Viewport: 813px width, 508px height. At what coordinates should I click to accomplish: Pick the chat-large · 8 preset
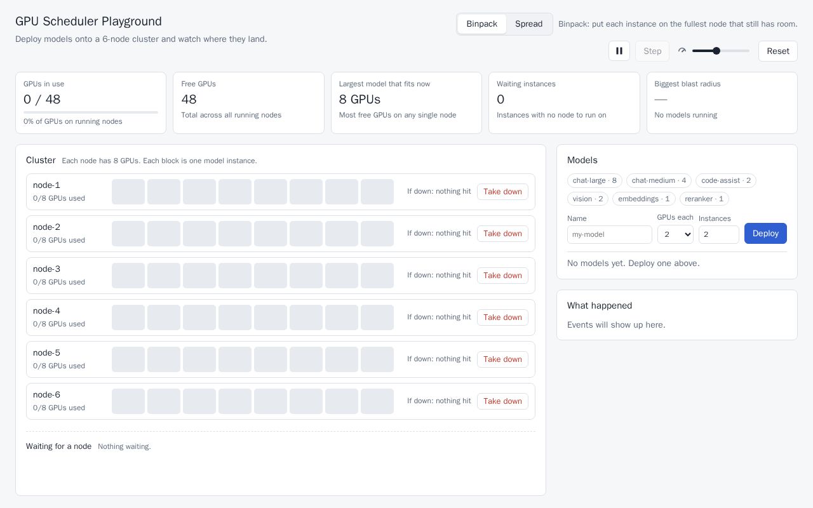[595, 180]
